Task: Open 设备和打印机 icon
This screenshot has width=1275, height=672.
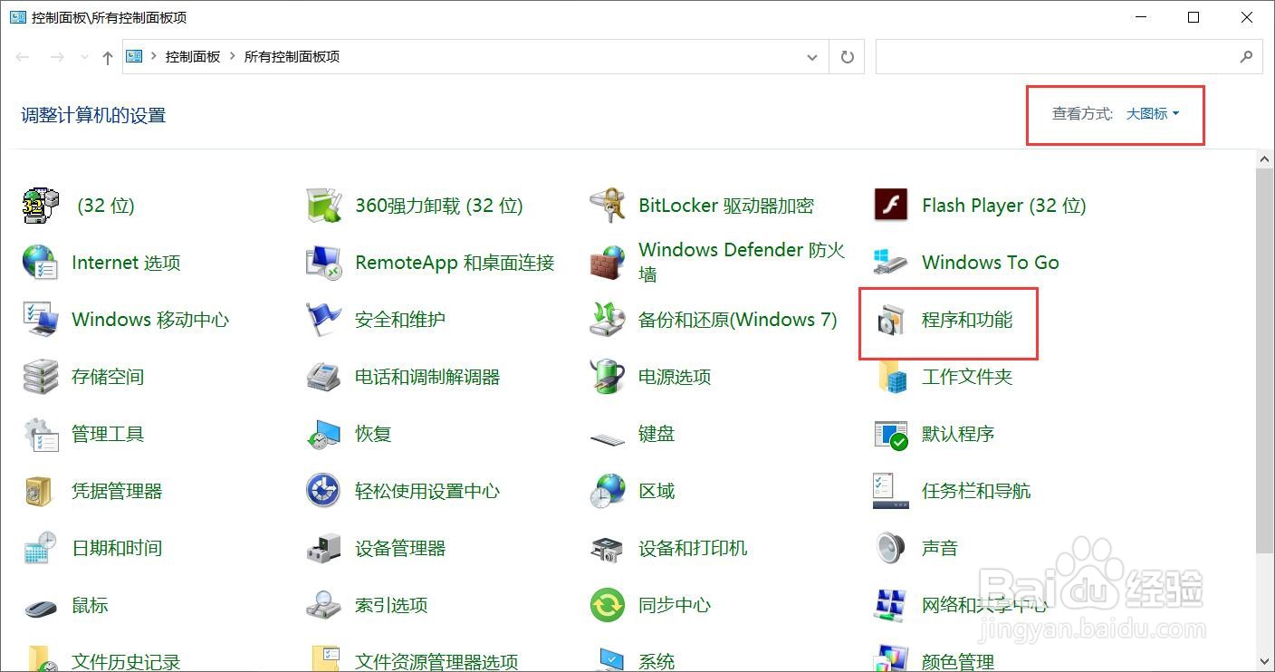Action: (x=607, y=548)
